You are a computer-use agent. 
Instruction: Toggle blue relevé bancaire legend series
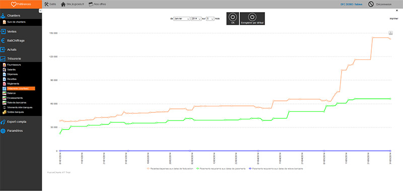click(276, 169)
